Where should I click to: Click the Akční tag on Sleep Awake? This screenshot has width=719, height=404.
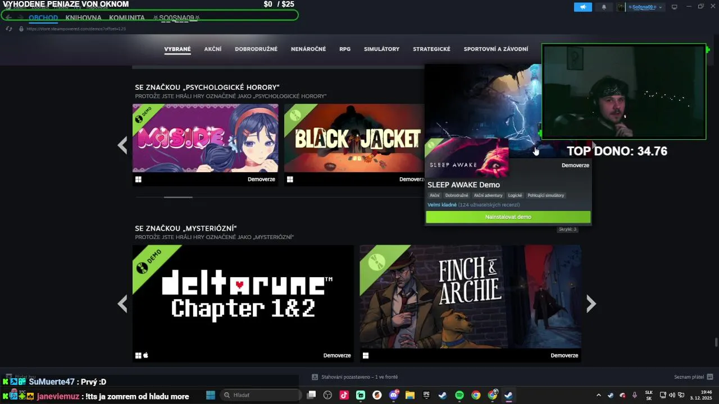pos(435,195)
